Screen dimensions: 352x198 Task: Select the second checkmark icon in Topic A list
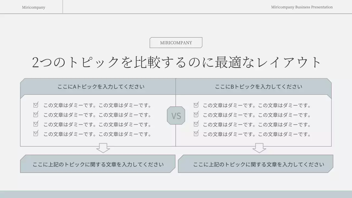(x=36, y=114)
